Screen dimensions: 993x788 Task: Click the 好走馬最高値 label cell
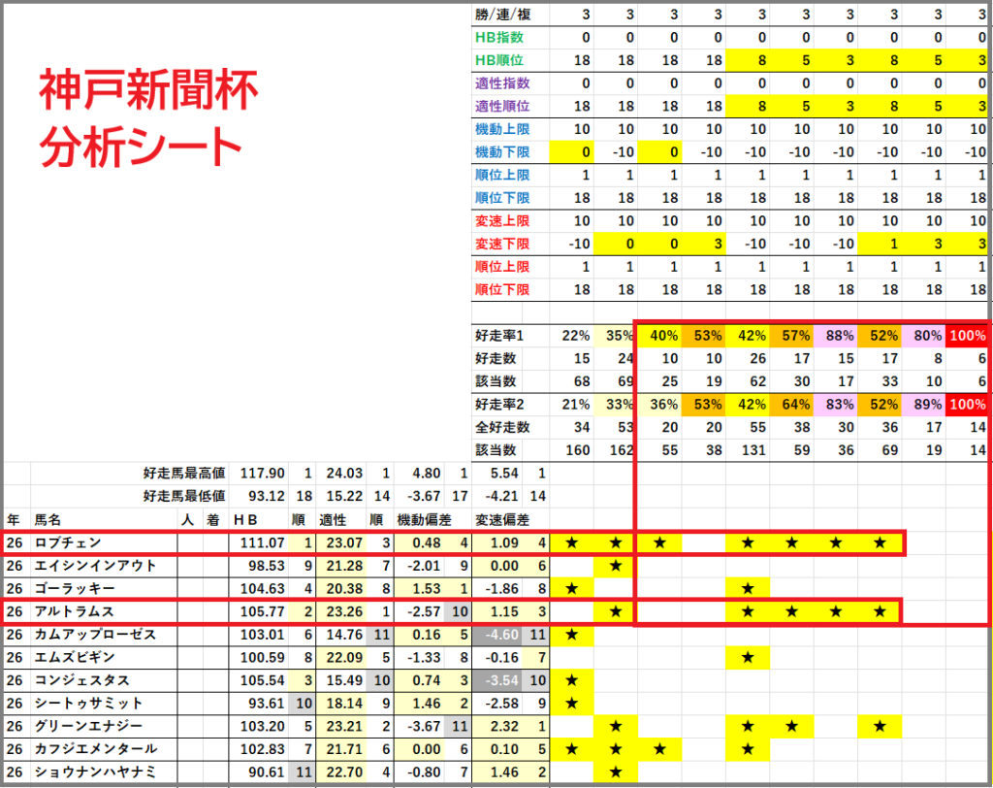coord(184,473)
